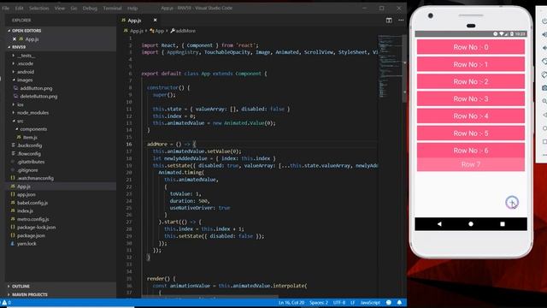This screenshot has height=308, width=547.
Task: Open the Debug menu
Action: click(90, 8)
